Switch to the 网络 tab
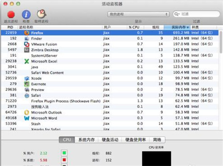 pyautogui.click(x=157, y=140)
